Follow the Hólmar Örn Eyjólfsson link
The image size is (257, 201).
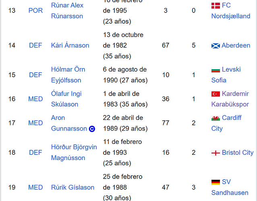[68, 75]
